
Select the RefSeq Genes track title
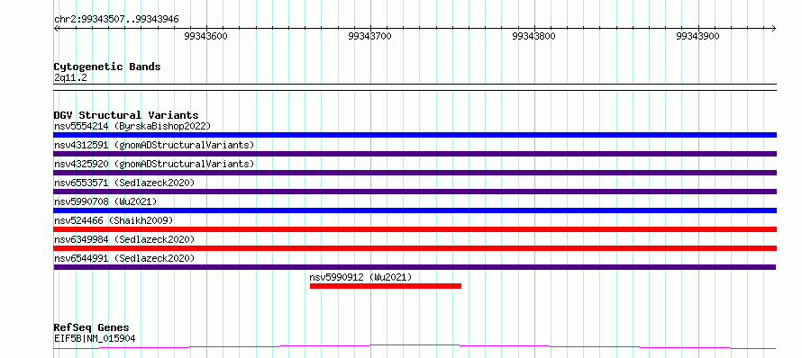point(92,328)
